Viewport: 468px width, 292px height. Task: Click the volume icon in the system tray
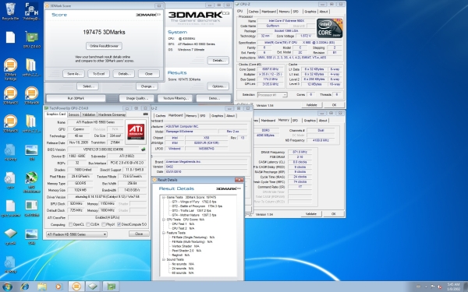[439, 287]
